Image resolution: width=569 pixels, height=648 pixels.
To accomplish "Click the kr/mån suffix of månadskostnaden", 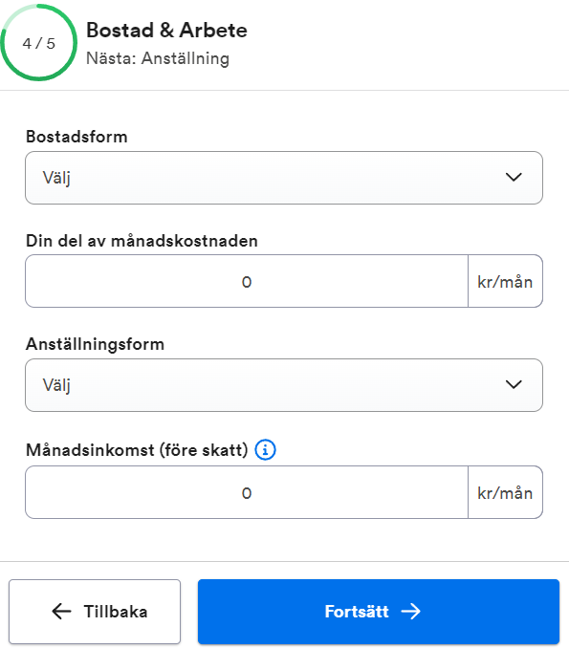I will pyautogui.click(x=505, y=282).
